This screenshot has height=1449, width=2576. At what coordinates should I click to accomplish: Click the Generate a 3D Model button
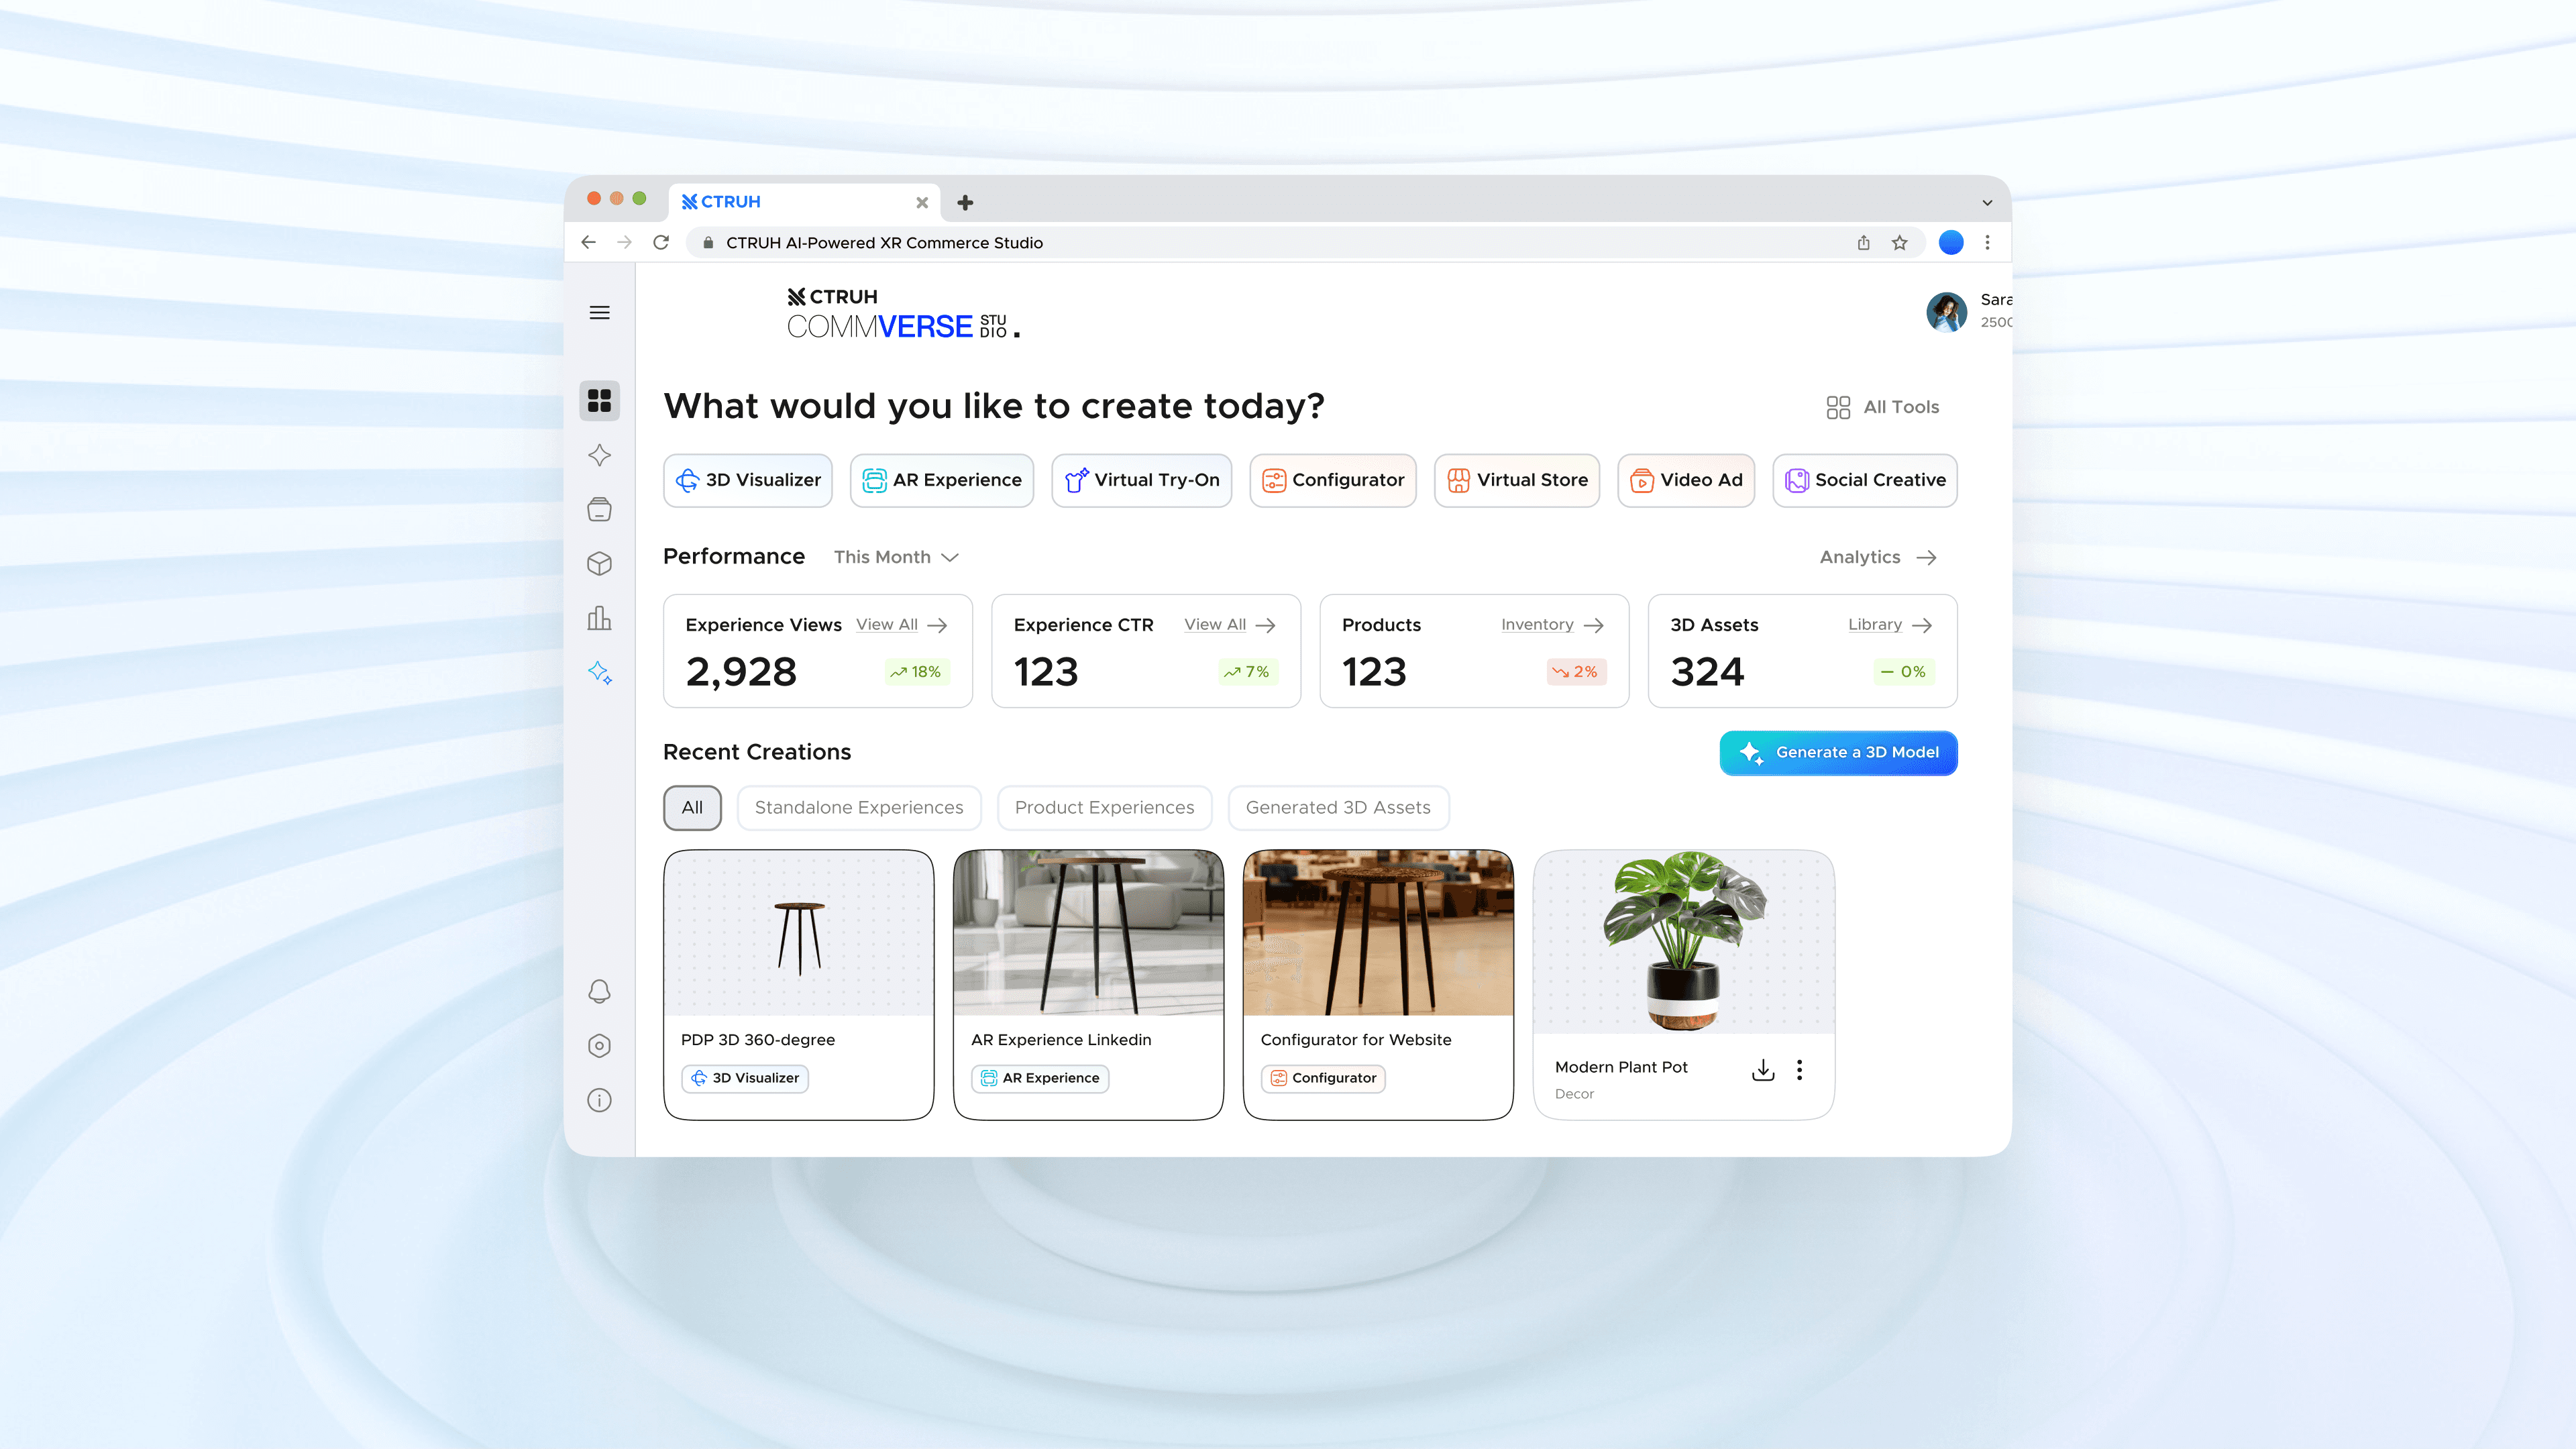coord(1838,753)
